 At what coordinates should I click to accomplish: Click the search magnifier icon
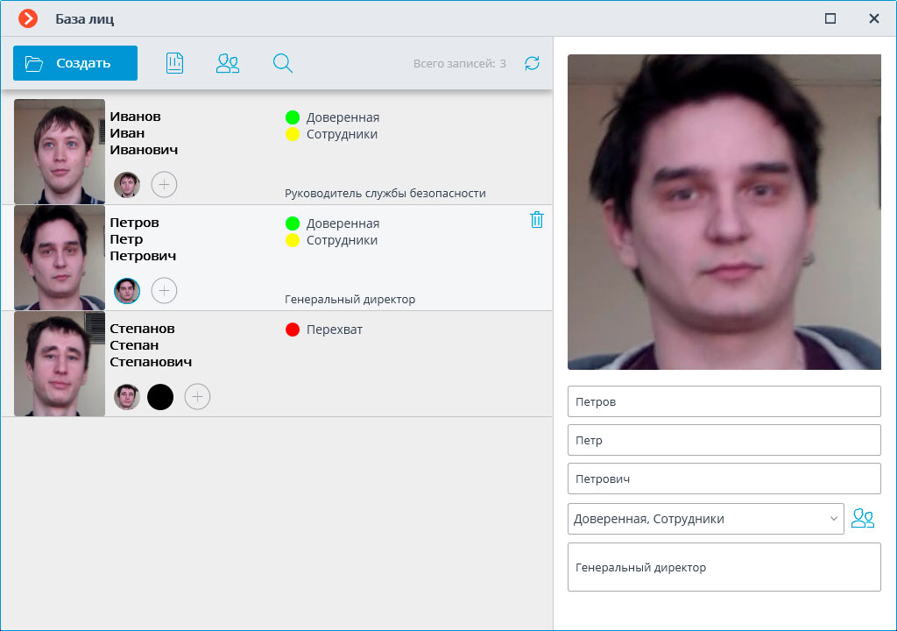click(x=282, y=63)
